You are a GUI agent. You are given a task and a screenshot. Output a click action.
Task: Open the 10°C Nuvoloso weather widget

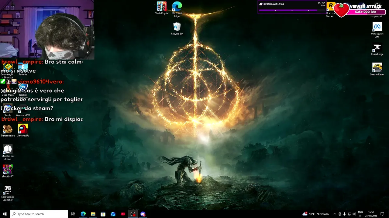315,214
